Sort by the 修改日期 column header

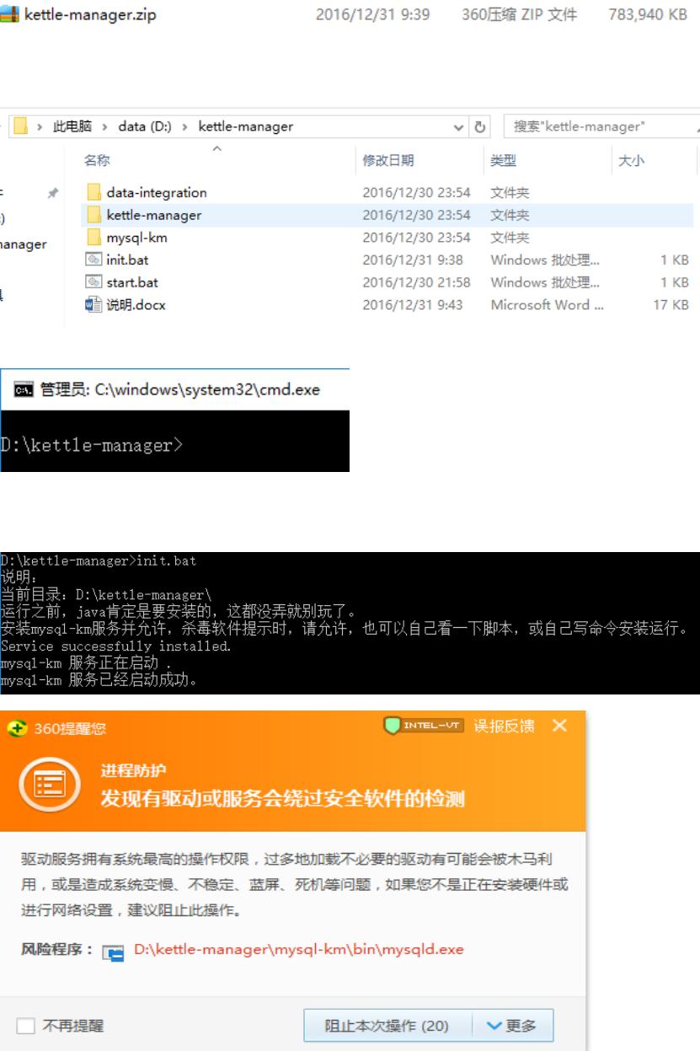(387, 161)
